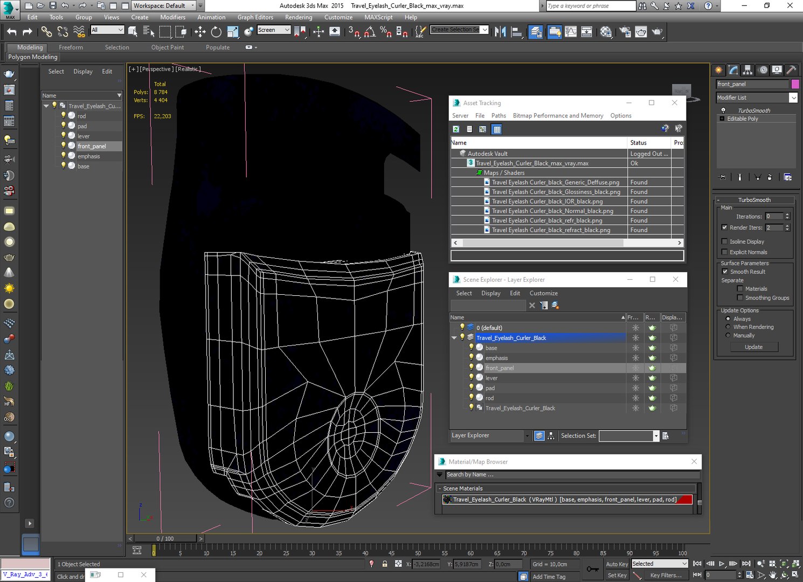Viewport: 803px width, 582px height.
Task: Open Paths menu in Asset Tracking
Action: [499, 116]
